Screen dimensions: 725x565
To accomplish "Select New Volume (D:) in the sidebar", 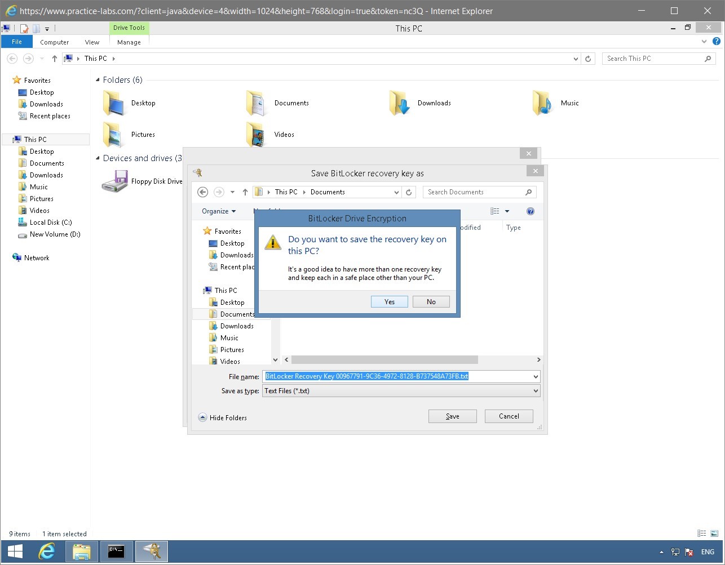I will [54, 234].
